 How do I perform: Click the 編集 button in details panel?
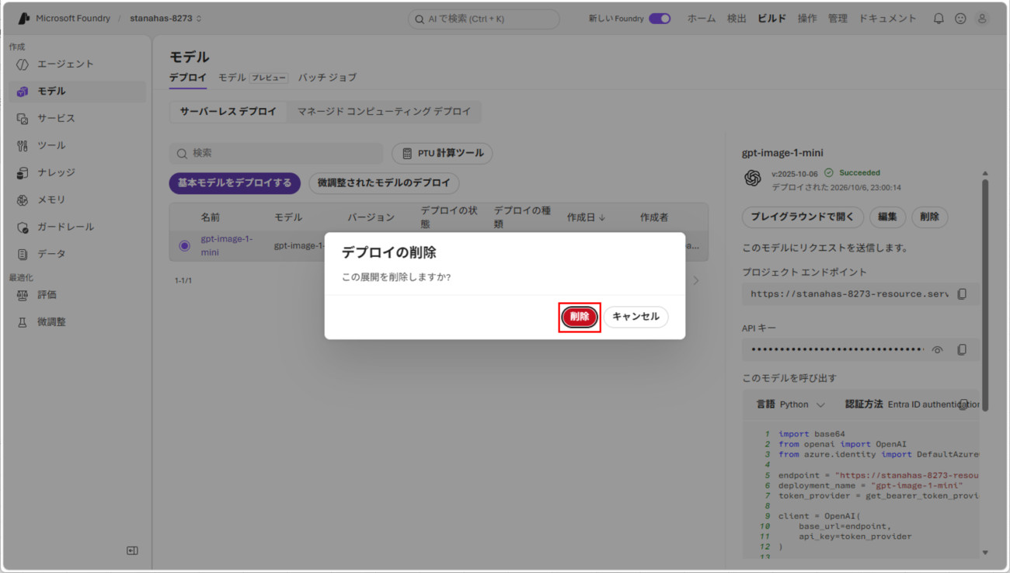pyautogui.click(x=888, y=217)
